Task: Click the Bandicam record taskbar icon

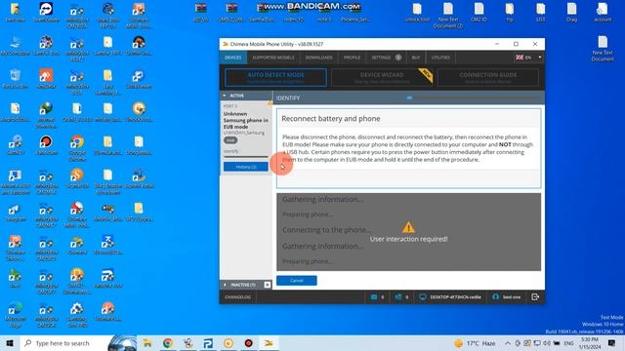Action: (x=248, y=343)
